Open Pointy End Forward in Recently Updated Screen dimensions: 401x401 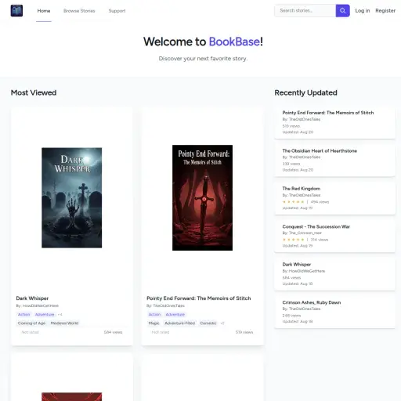point(328,113)
